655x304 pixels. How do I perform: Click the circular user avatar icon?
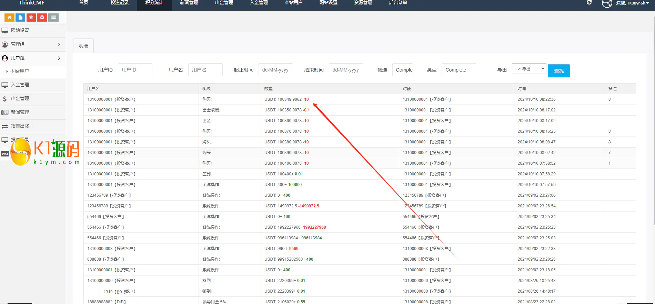(x=607, y=3)
